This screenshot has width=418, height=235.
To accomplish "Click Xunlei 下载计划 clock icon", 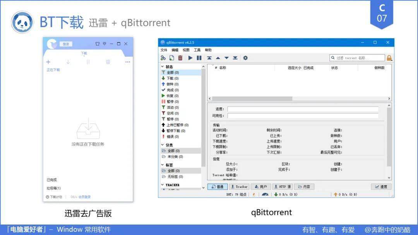I will [48, 197].
